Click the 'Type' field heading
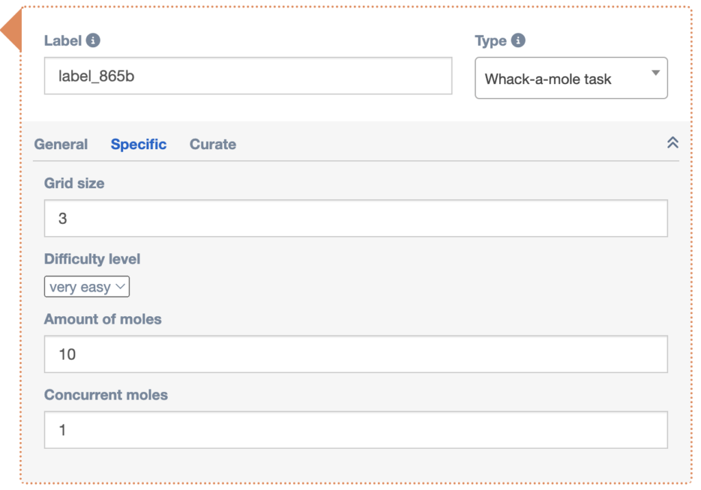Viewport: 701px width, 490px height. point(491,40)
